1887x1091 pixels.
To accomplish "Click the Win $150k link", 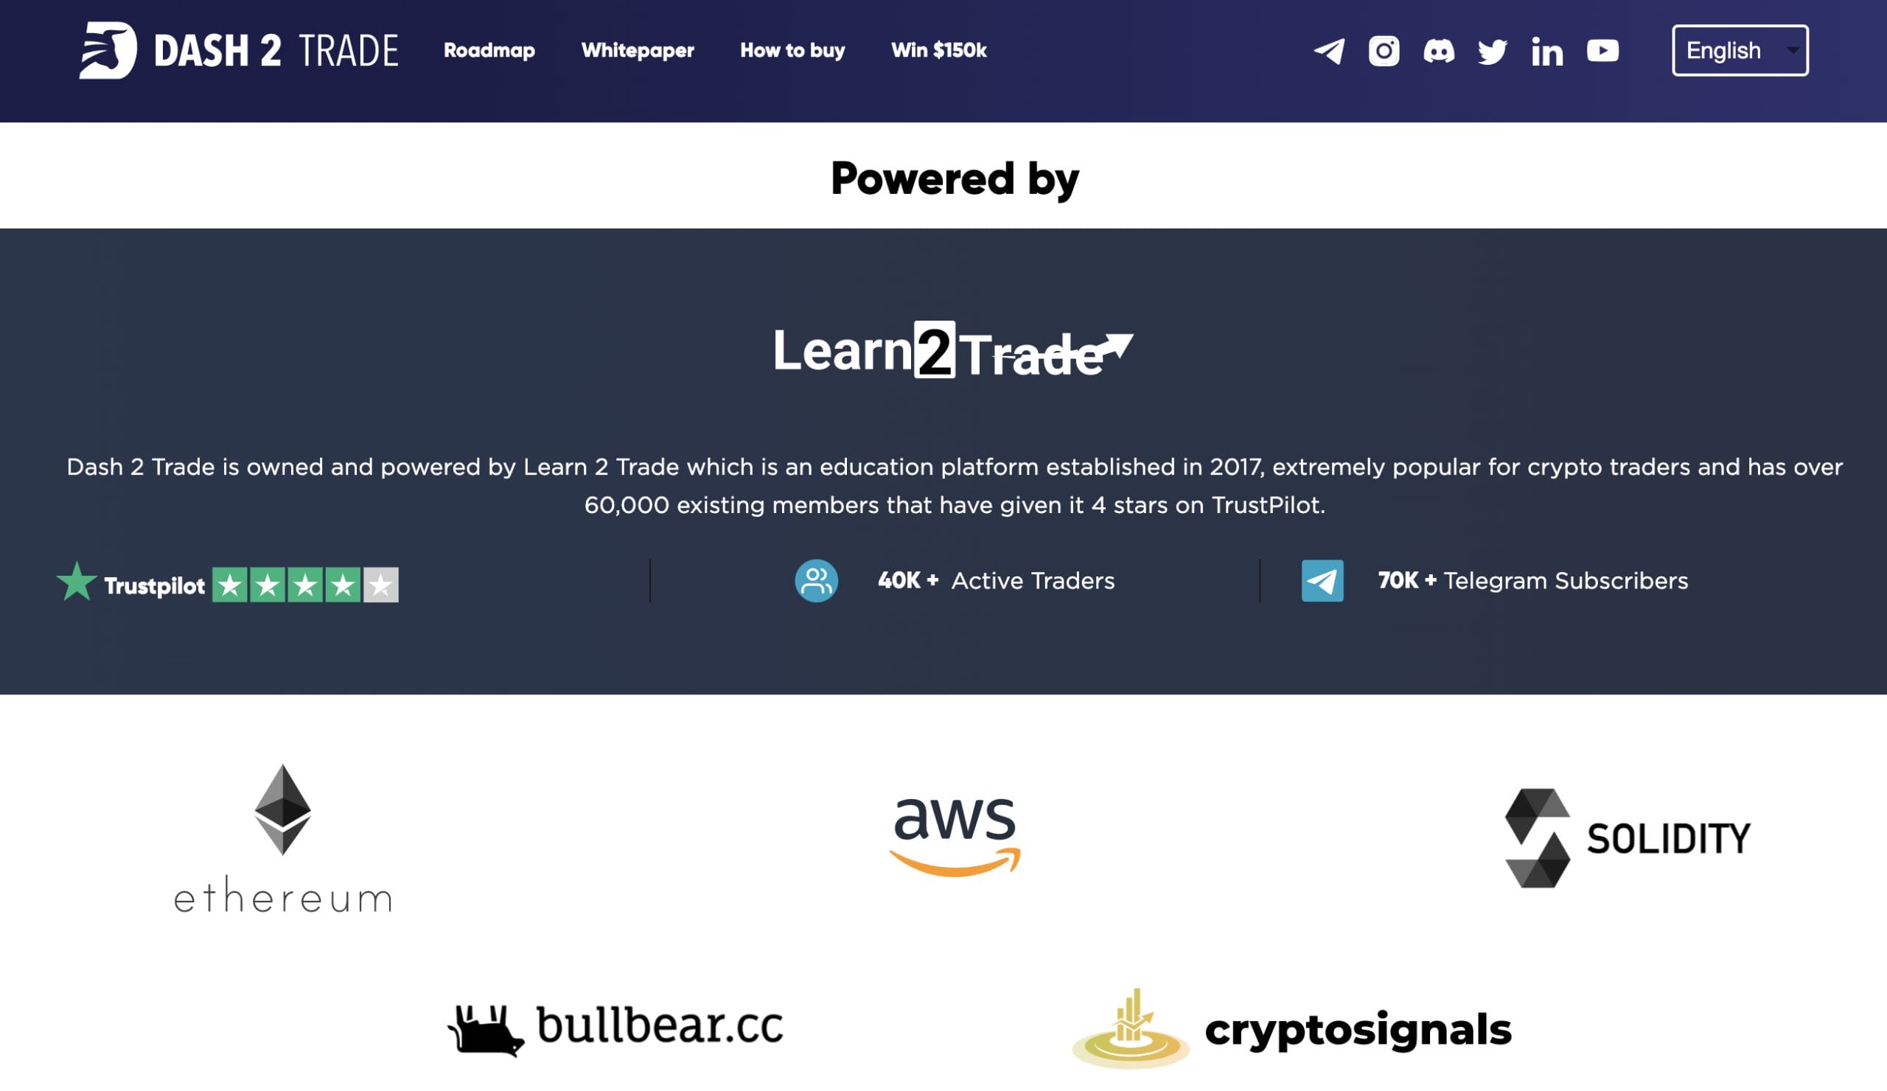I will (938, 49).
